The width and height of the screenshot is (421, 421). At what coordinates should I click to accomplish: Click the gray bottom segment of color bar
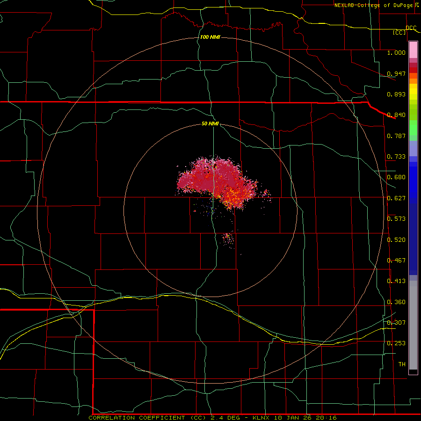click(x=413, y=325)
